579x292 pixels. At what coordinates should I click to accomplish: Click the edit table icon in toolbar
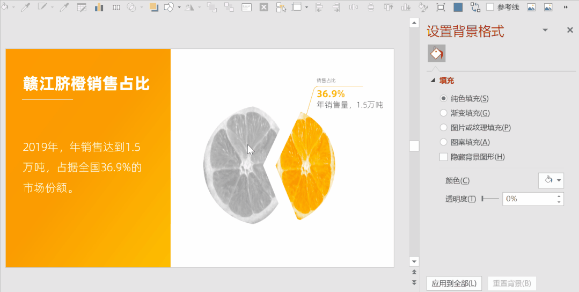82,7
